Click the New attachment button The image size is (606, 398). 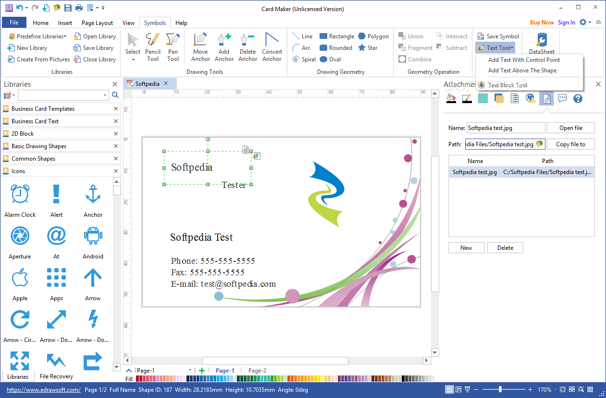coord(466,248)
